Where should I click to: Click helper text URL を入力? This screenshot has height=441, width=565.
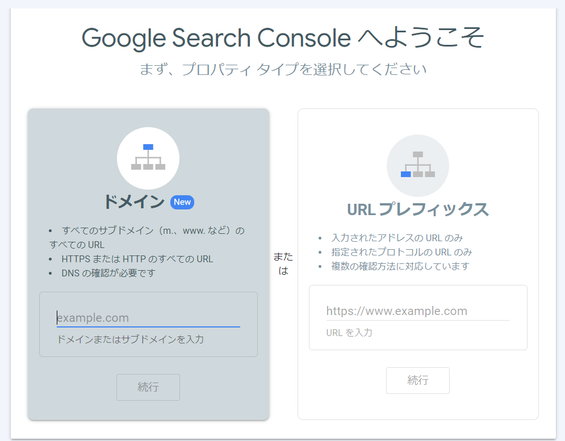tap(349, 333)
